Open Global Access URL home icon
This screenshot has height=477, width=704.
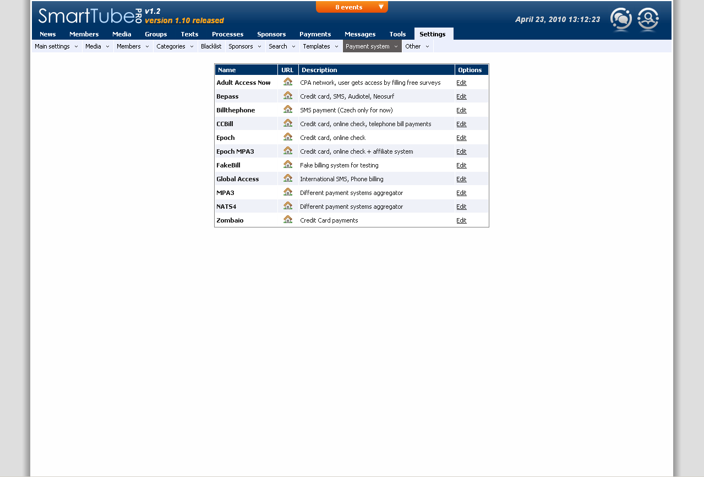288,178
